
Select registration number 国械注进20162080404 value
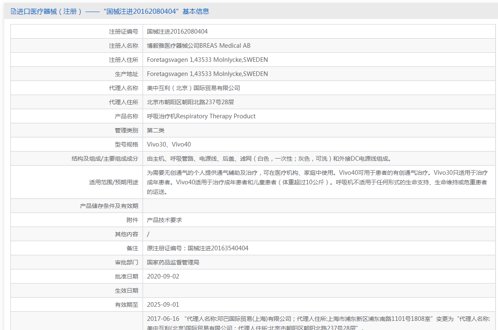pyautogui.click(x=177, y=32)
